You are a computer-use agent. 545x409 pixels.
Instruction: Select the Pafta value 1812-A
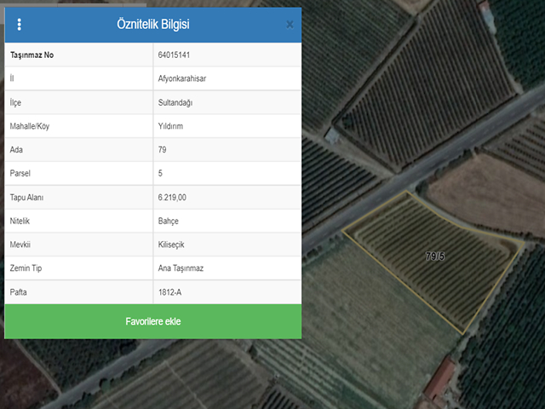pos(169,292)
